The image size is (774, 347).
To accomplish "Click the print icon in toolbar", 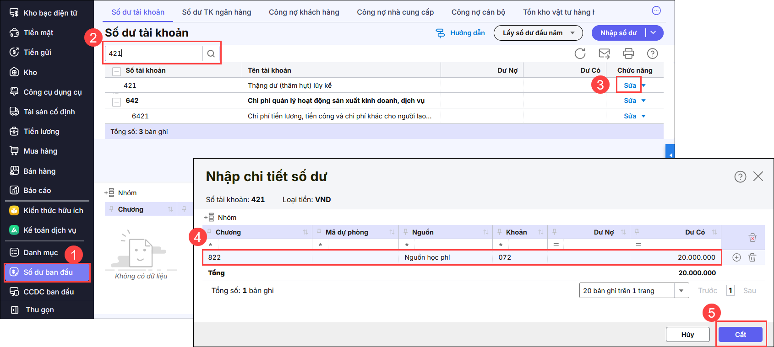I will [x=628, y=53].
